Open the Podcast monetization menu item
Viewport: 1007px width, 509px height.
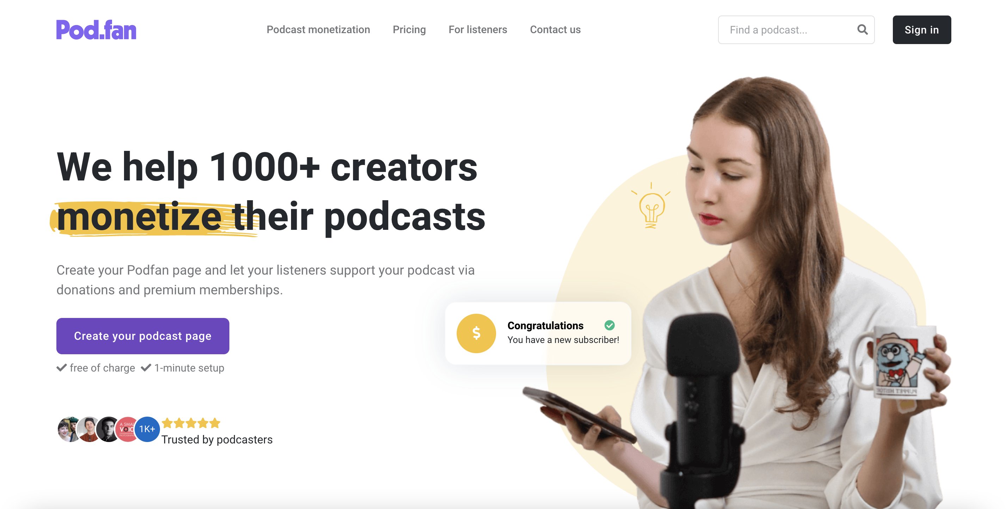pyautogui.click(x=318, y=30)
